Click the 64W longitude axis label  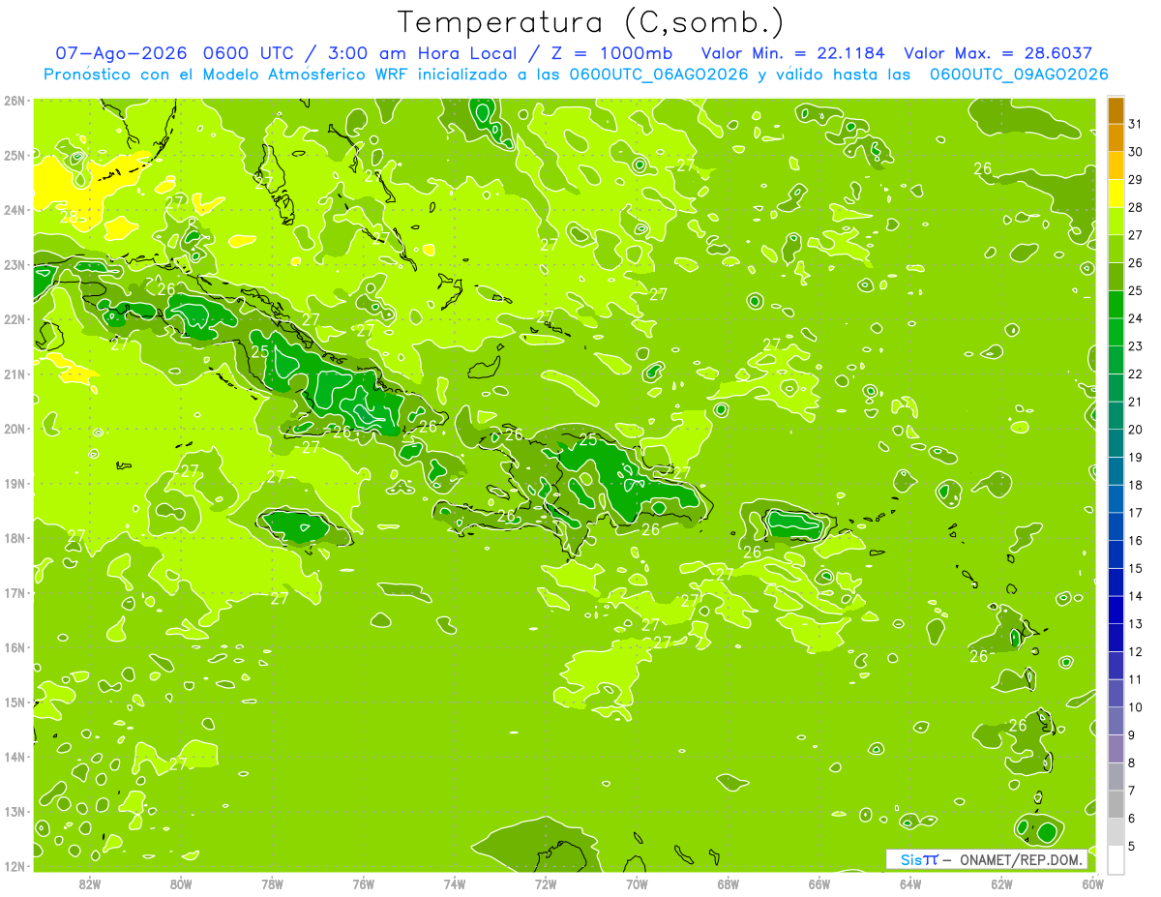[x=910, y=883]
